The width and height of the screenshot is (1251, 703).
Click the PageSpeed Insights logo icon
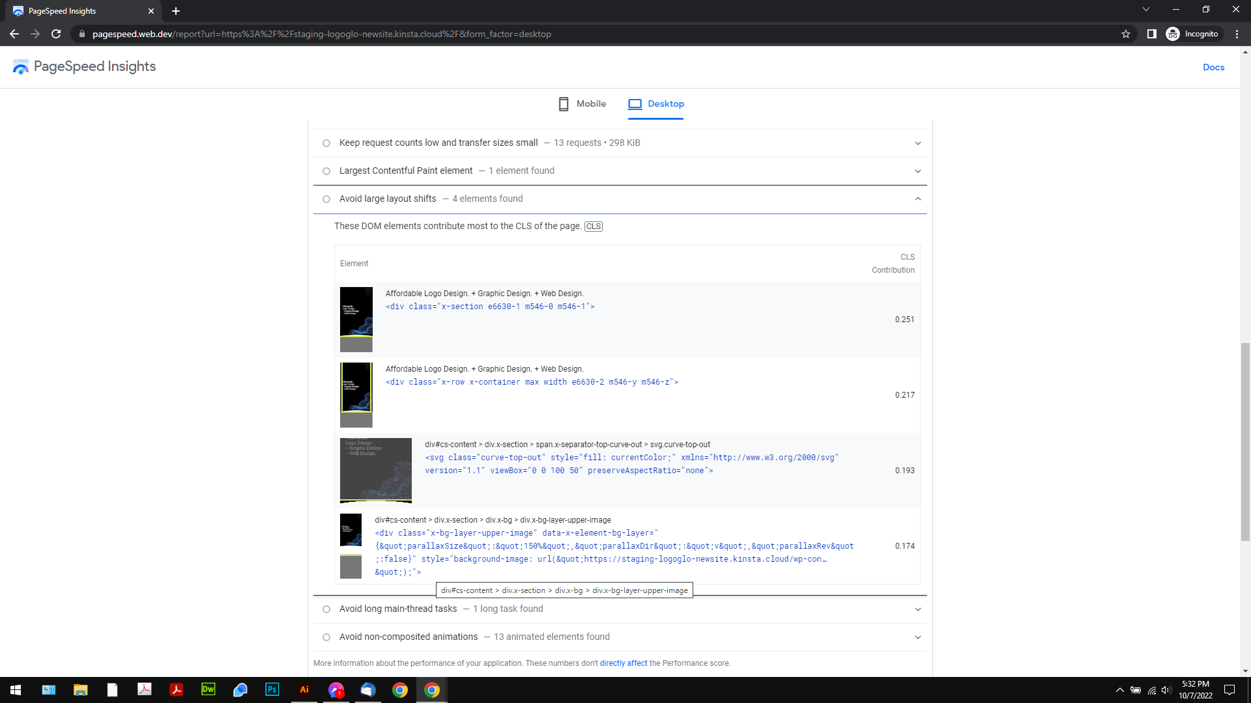pyautogui.click(x=21, y=67)
